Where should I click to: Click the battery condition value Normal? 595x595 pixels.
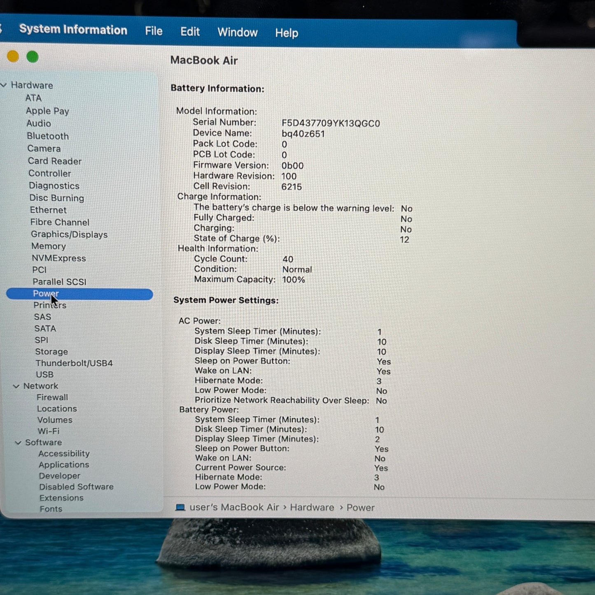[297, 270]
